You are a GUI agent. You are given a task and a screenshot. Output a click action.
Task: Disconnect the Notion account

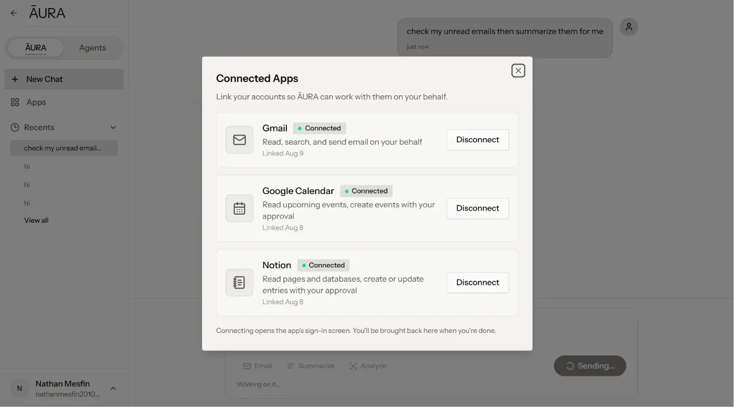pyautogui.click(x=477, y=282)
